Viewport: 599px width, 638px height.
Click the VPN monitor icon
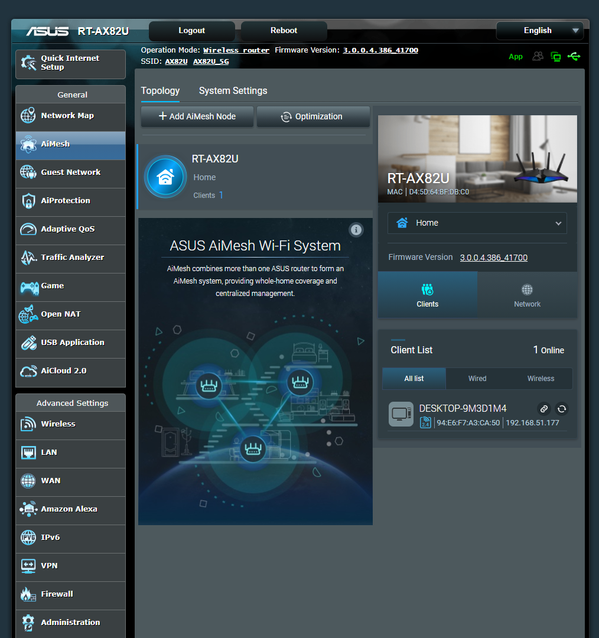point(28,566)
